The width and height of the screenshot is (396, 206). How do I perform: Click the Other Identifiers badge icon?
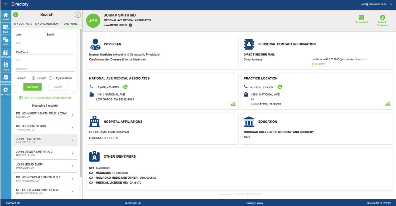click(x=94, y=156)
